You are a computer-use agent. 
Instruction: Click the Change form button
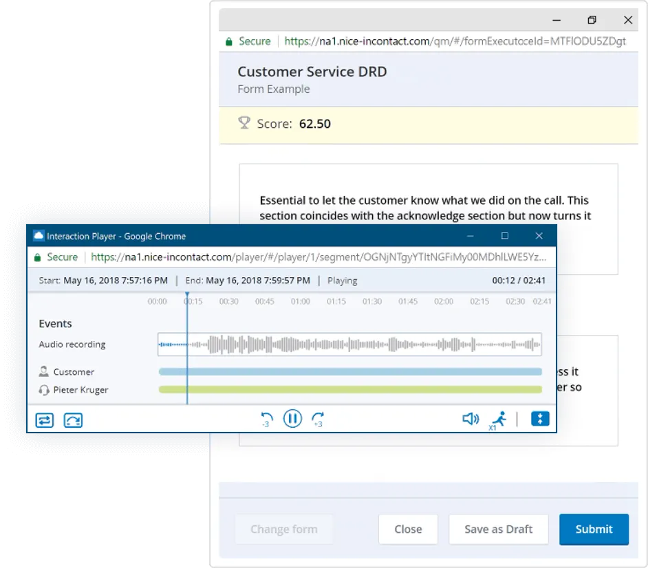pyautogui.click(x=283, y=529)
